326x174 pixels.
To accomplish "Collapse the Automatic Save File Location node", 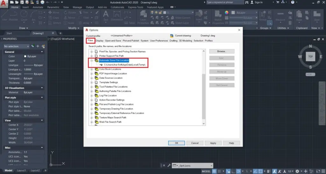I will click(x=91, y=60).
